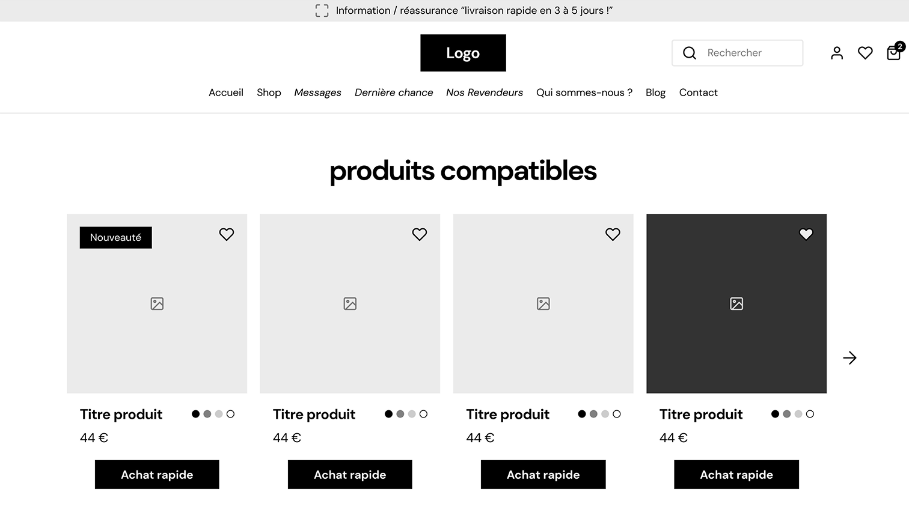Viewport: 909px width, 513px height.
Task: Open the wishlist heart icon in header
Action: click(865, 53)
